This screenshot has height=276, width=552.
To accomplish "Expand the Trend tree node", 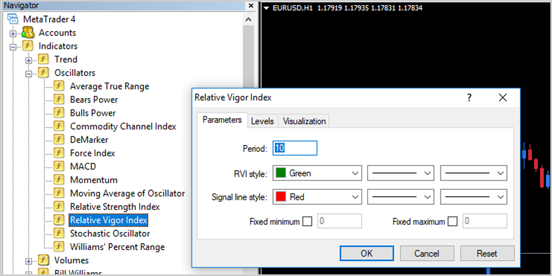I will click(29, 60).
